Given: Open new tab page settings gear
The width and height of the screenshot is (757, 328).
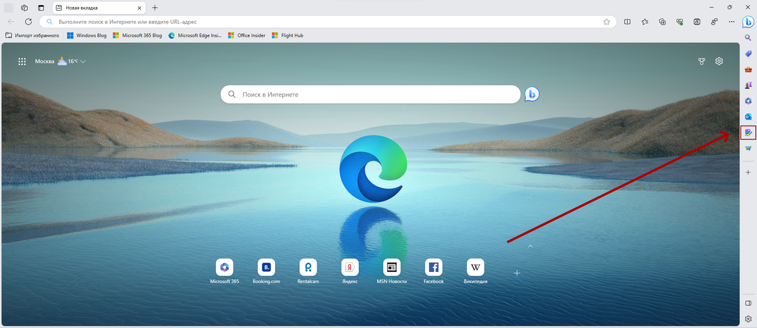Looking at the screenshot, I should 719,61.
